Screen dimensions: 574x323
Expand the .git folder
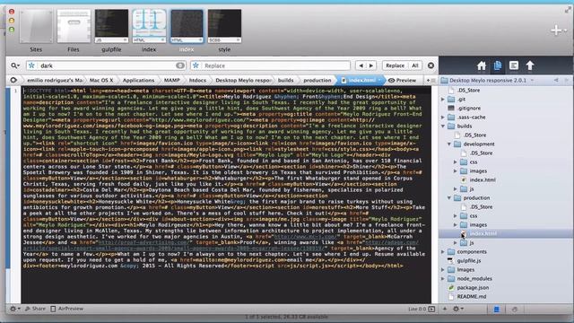(443, 100)
